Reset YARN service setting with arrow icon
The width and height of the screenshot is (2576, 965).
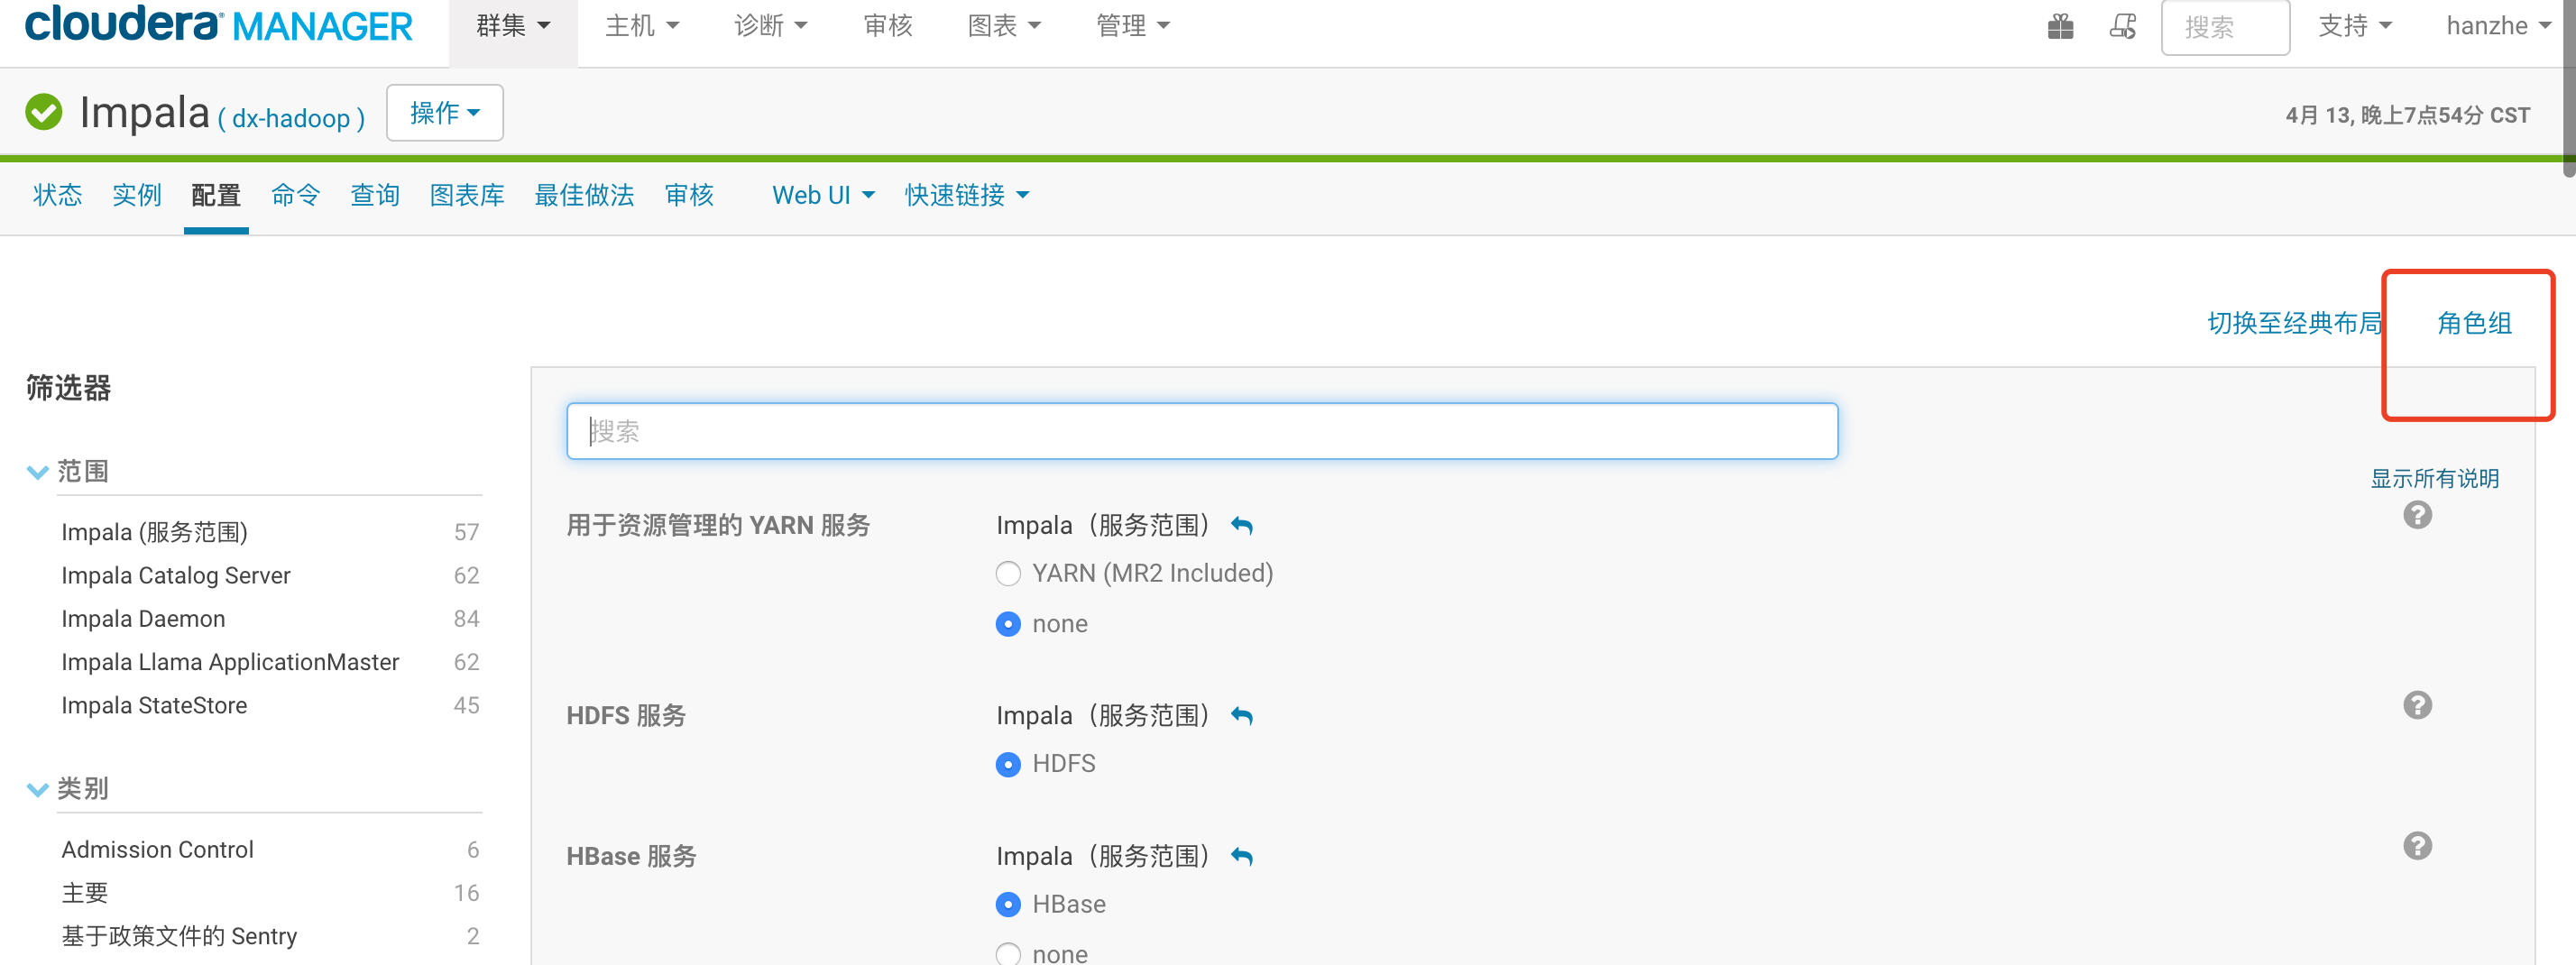pos(1242,526)
